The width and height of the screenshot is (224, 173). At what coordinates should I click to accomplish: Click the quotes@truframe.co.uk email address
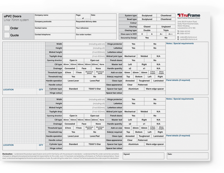point(189,39)
